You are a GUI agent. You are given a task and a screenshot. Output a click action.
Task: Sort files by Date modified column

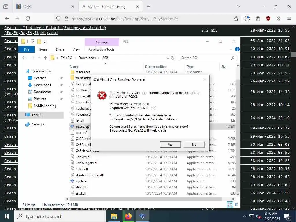point(156,67)
